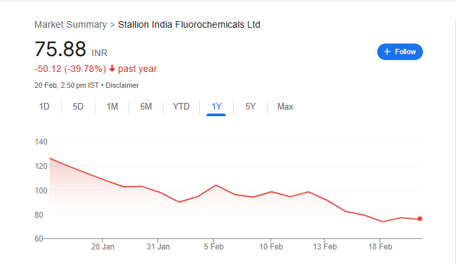The image size is (456, 264).
Task: Show the 5Y chart range
Action: tap(250, 106)
